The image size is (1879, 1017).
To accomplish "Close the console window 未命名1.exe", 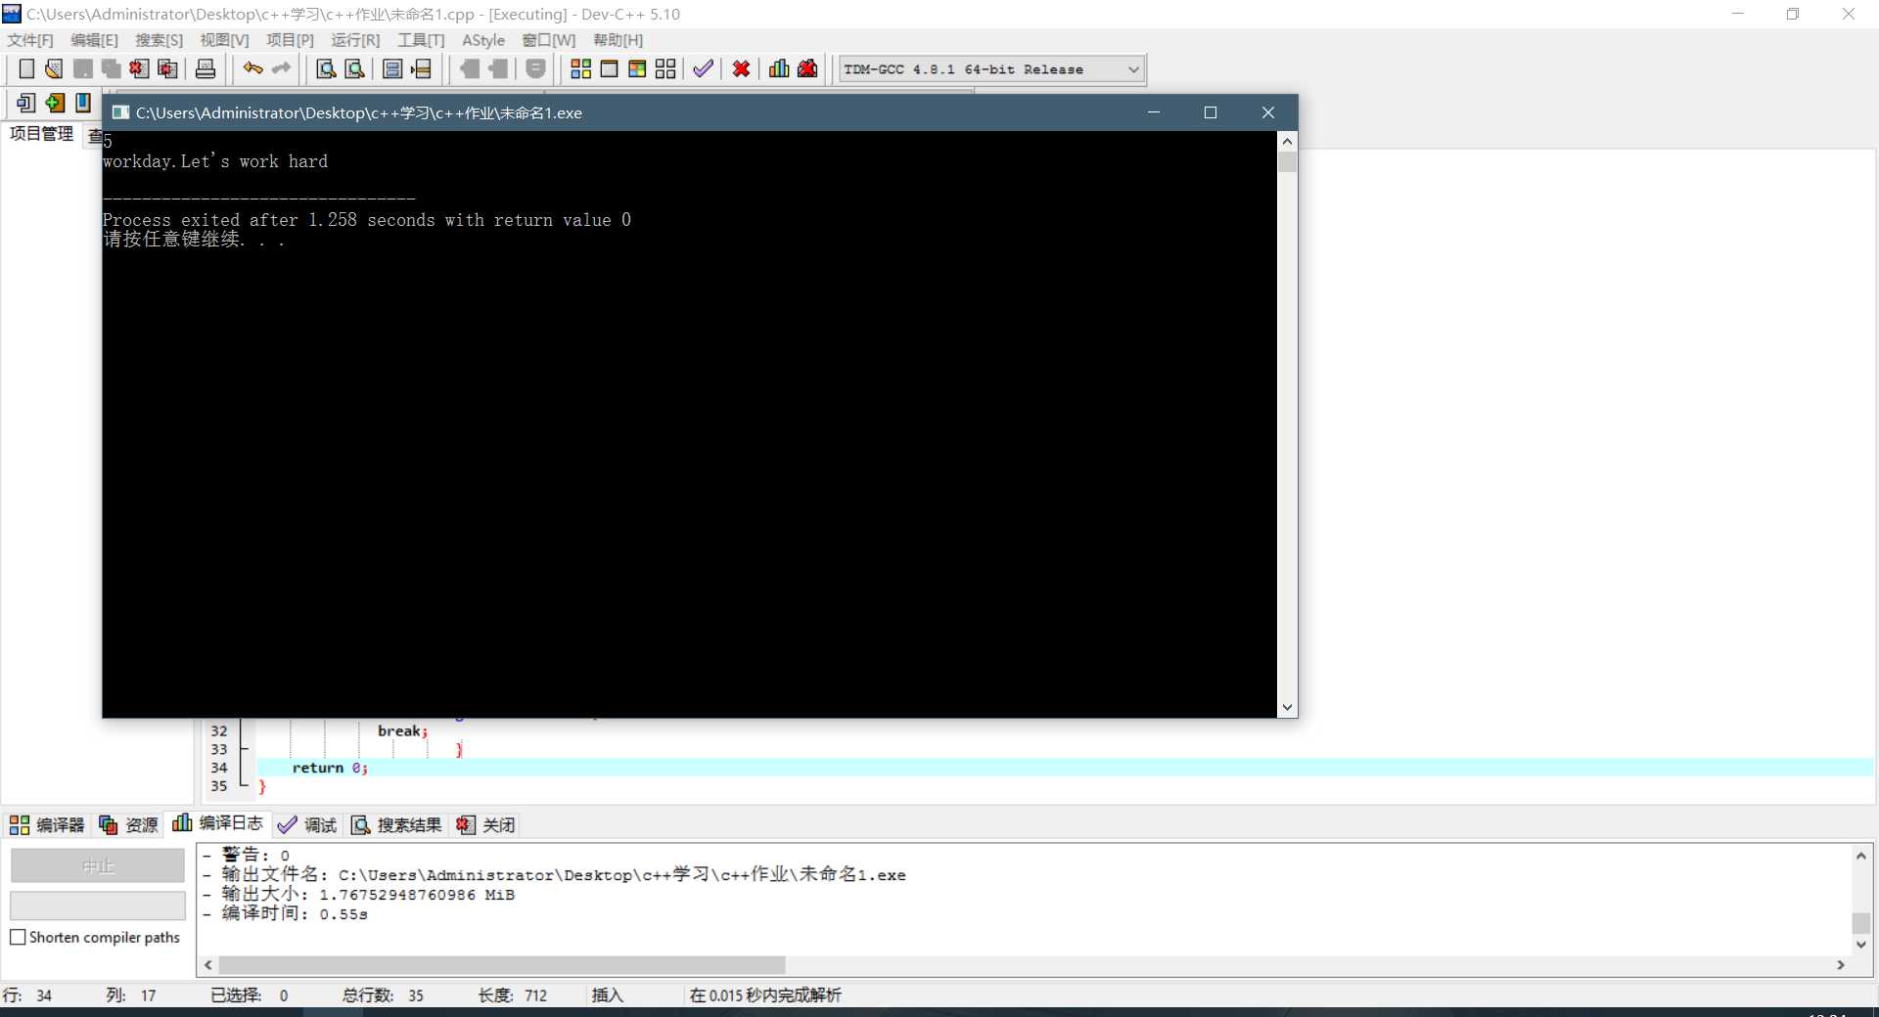I will click(1268, 112).
